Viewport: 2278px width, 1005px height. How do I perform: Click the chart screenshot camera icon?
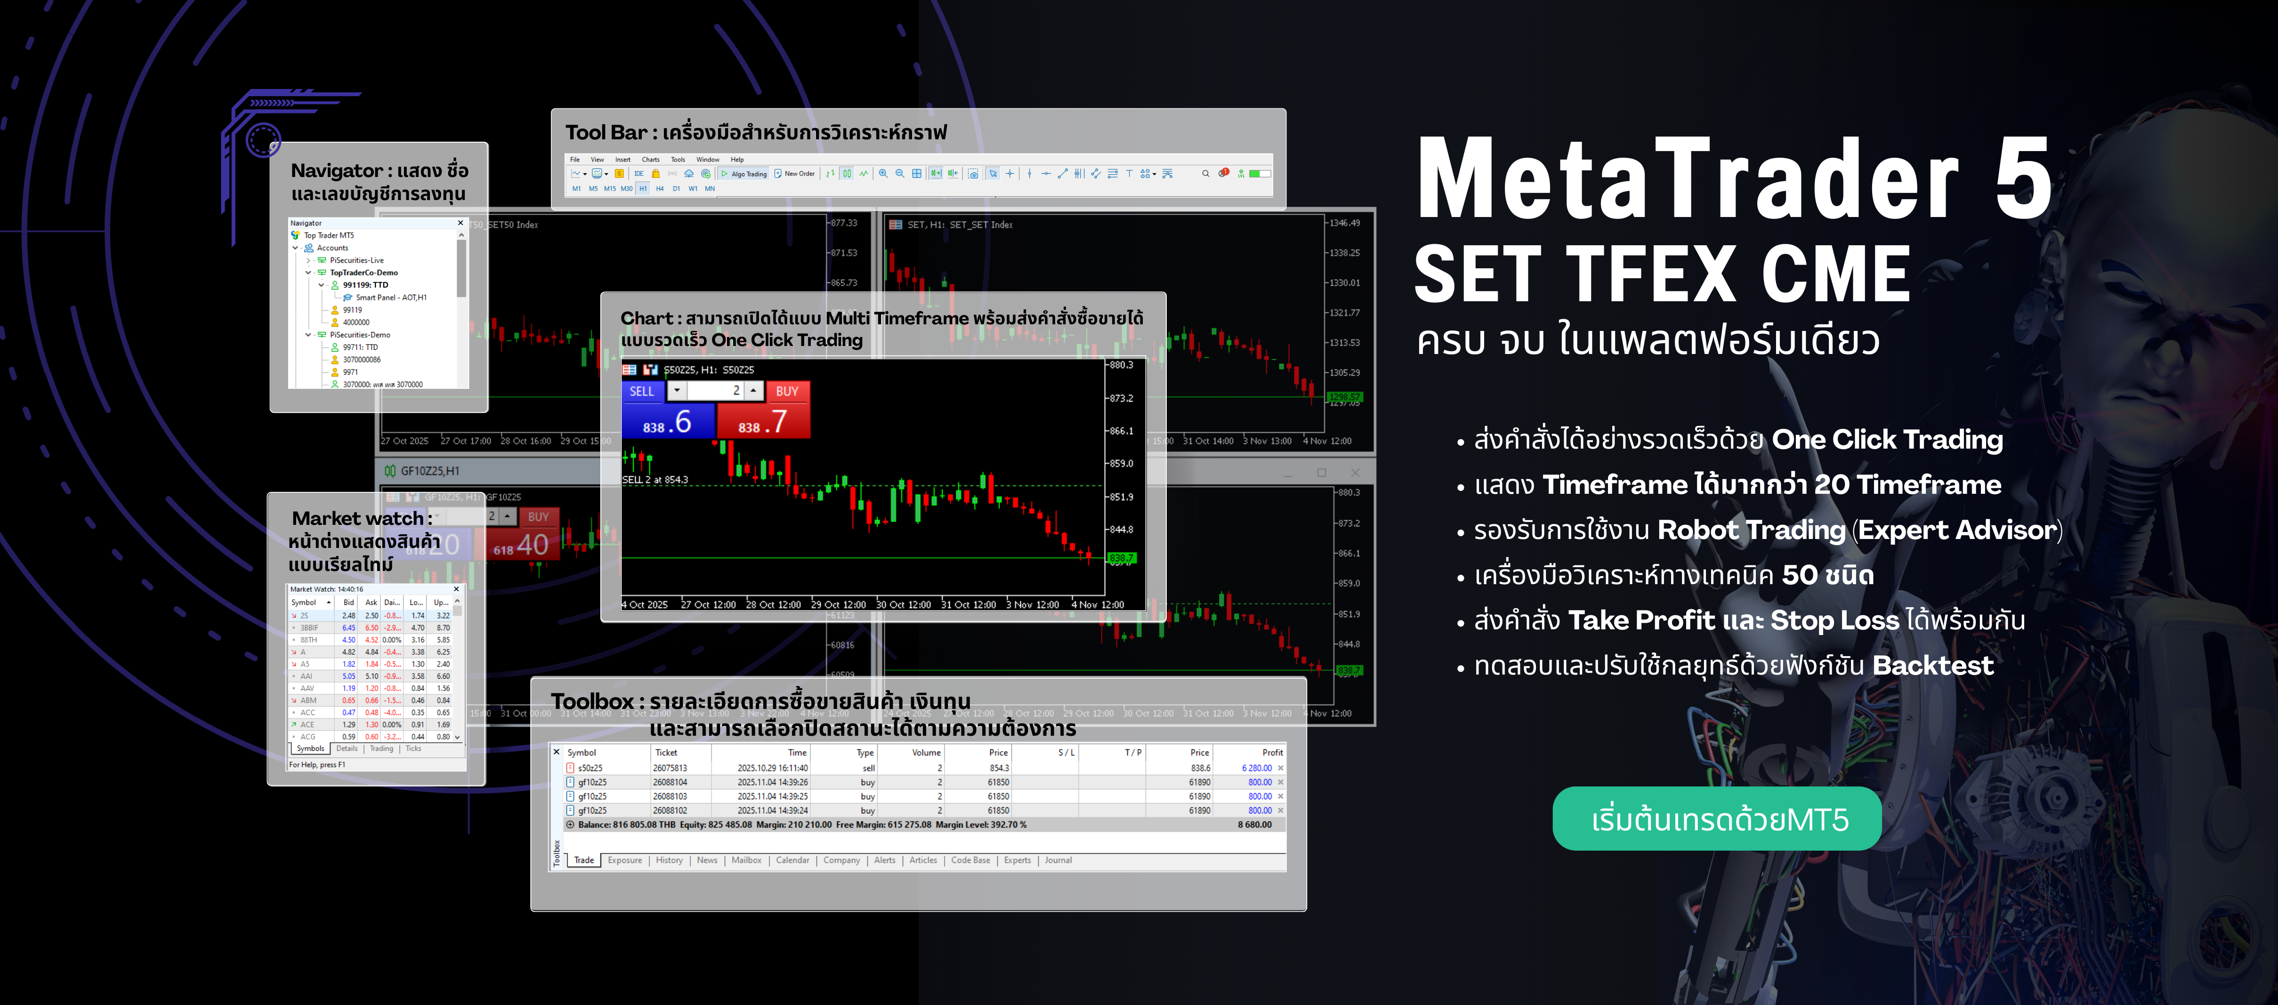coord(974,173)
